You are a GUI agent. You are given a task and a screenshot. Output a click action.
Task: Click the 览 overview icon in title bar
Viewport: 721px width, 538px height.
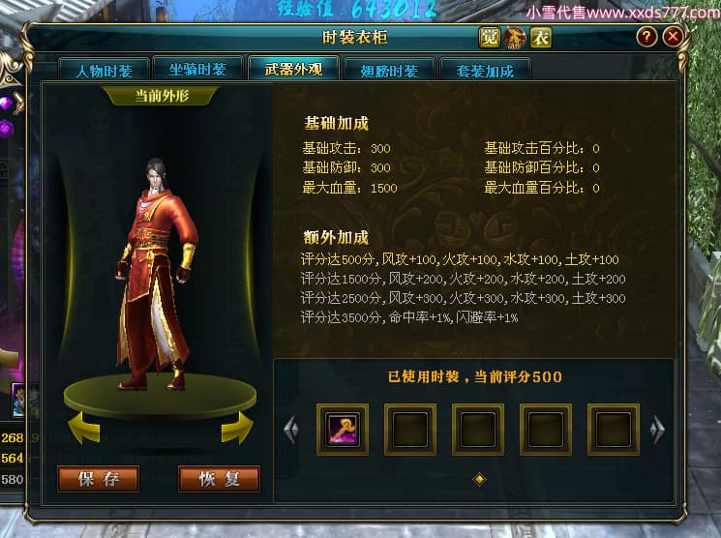[x=490, y=37]
